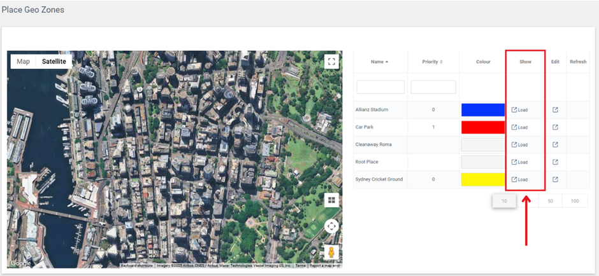Click the Name filter input field
This screenshot has height=276, width=599.
(380, 87)
